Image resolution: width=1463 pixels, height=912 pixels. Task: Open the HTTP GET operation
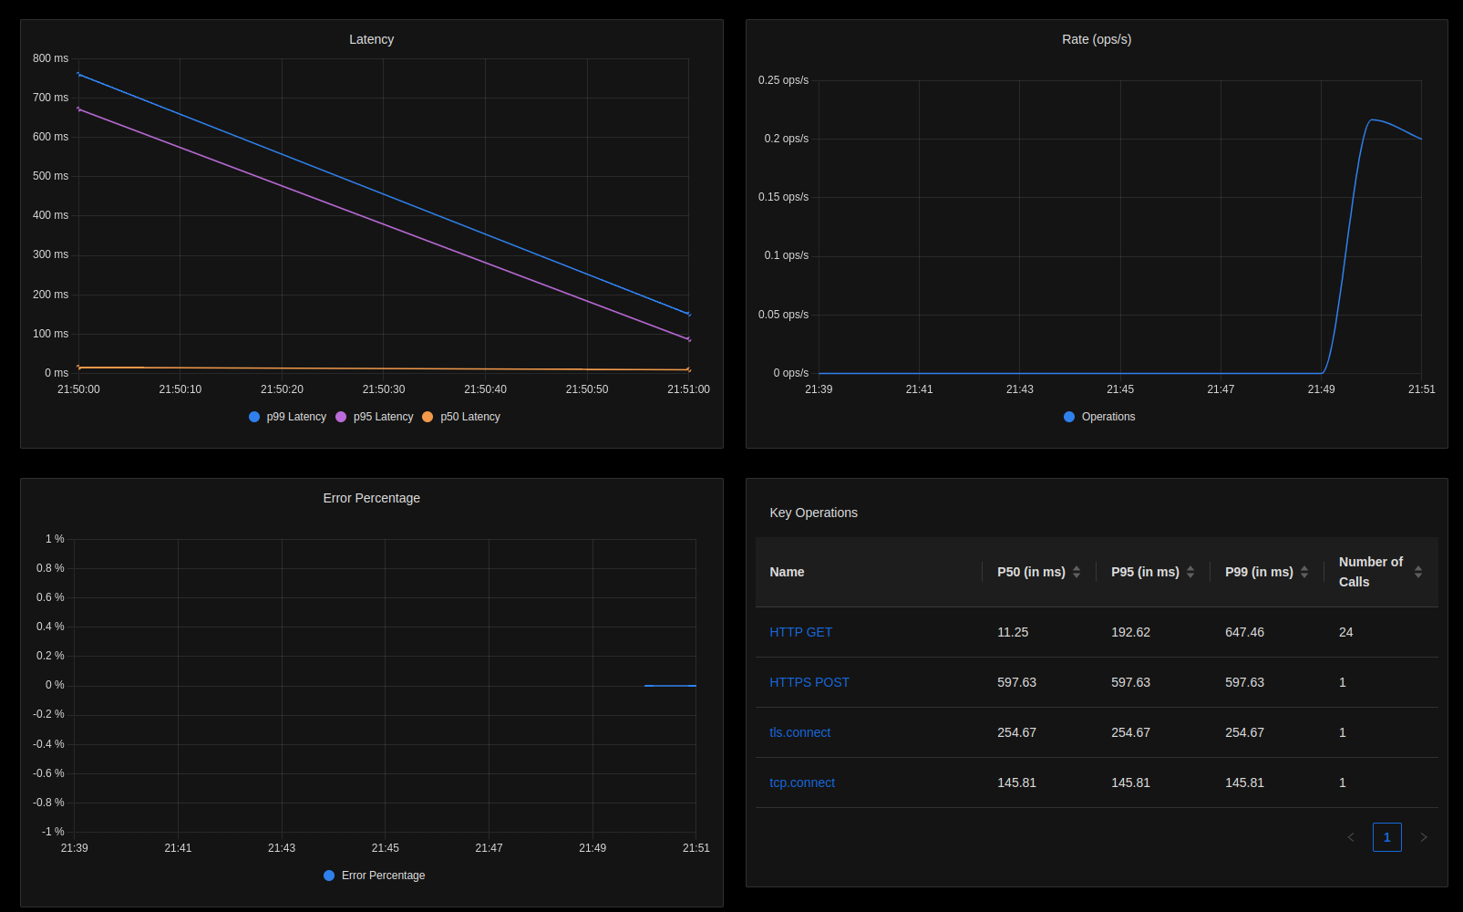(800, 632)
